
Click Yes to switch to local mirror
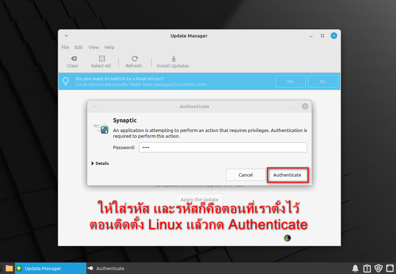pyautogui.click(x=290, y=81)
